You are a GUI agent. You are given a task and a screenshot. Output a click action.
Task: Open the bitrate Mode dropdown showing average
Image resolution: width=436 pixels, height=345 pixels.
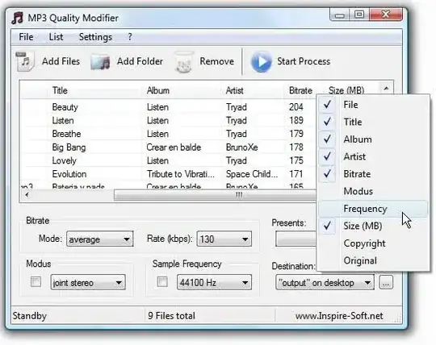point(100,239)
